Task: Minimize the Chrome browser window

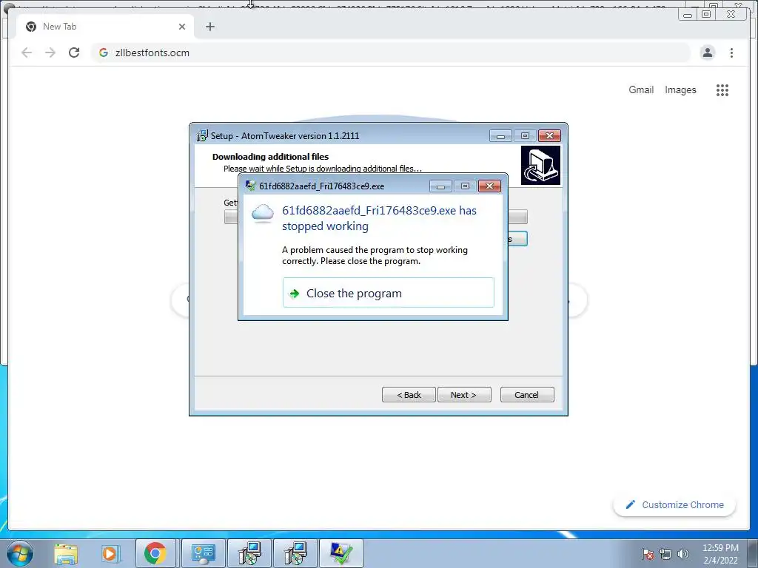Action: [688, 15]
